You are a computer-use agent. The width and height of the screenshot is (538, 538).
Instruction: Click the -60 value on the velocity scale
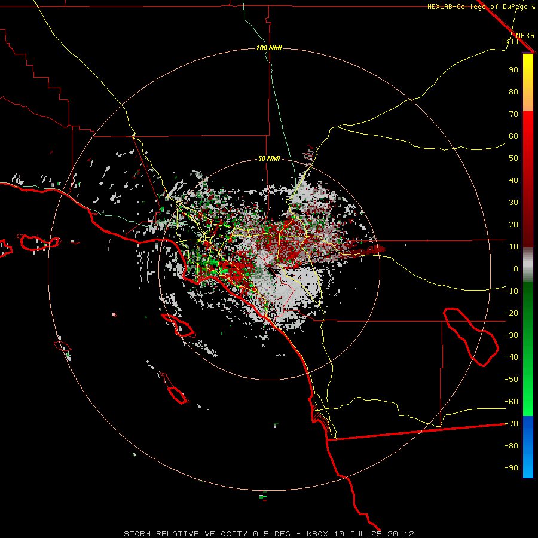(511, 402)
